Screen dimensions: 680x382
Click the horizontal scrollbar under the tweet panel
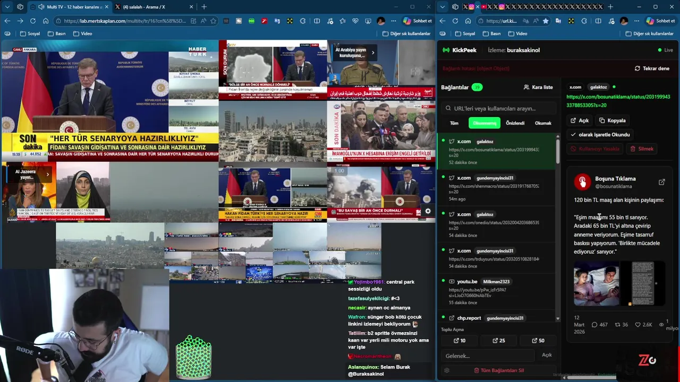pos(592,378)
